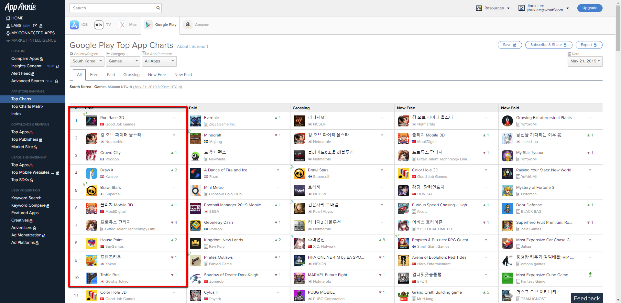The height and width of the screenshot is (303, 621).
Task: Click the Resources book icon
Action: (479, 8)
